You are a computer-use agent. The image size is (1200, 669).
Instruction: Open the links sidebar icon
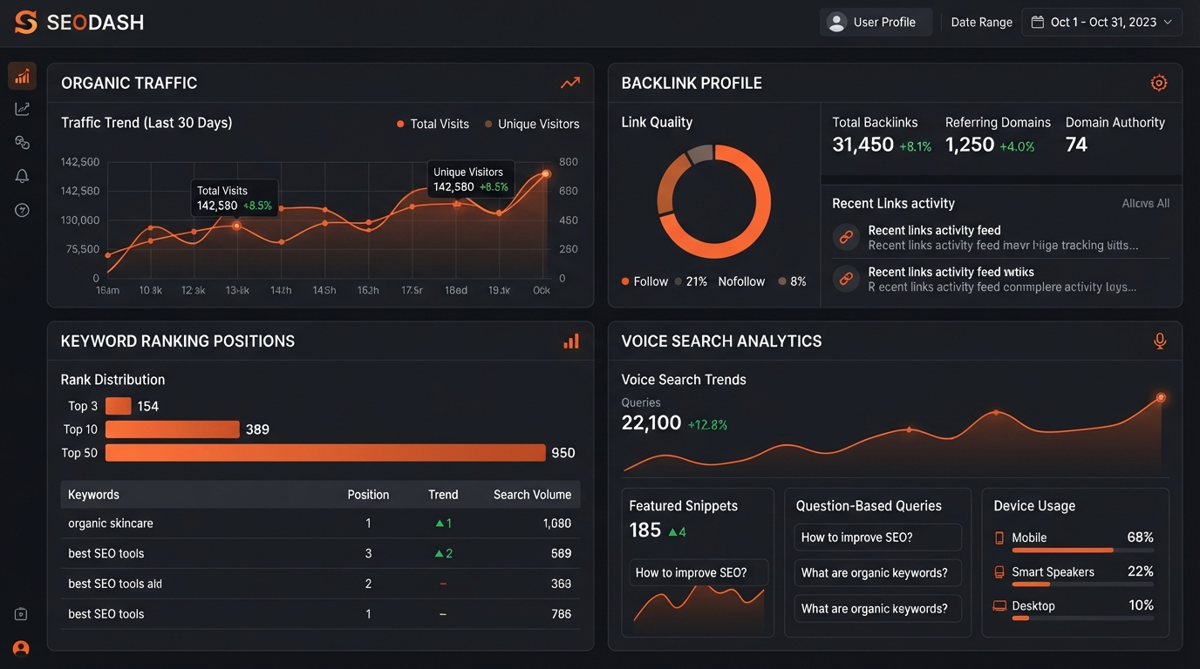(x=22, y=142)
